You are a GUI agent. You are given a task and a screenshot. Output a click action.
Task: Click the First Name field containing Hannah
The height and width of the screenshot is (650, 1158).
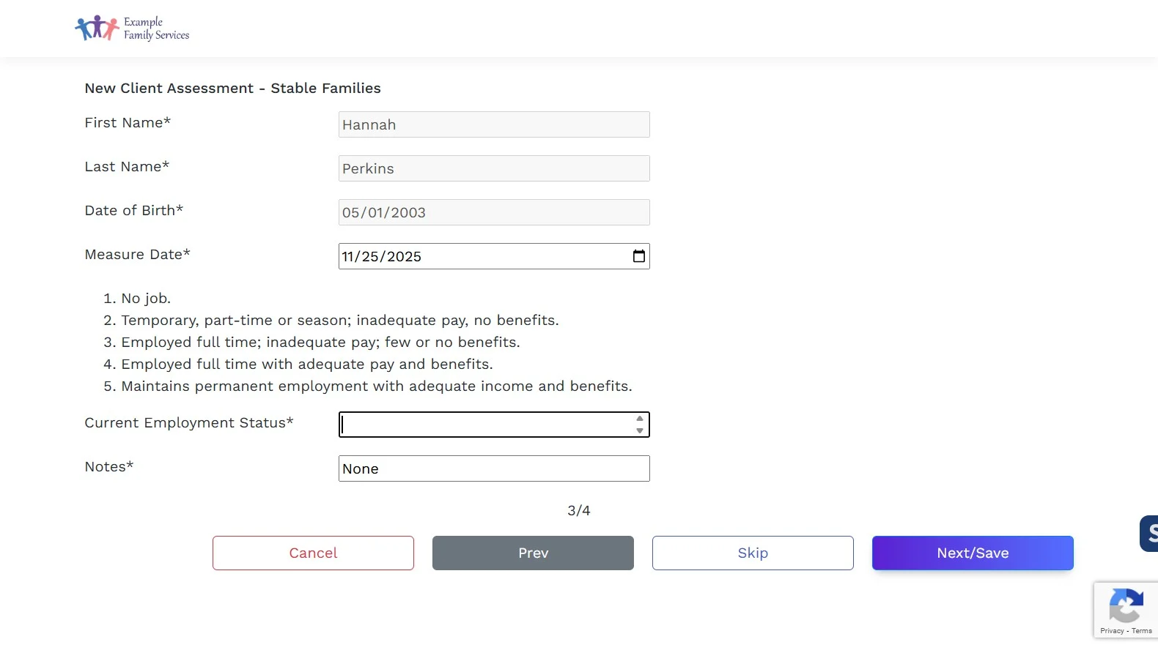click(494, 124)
